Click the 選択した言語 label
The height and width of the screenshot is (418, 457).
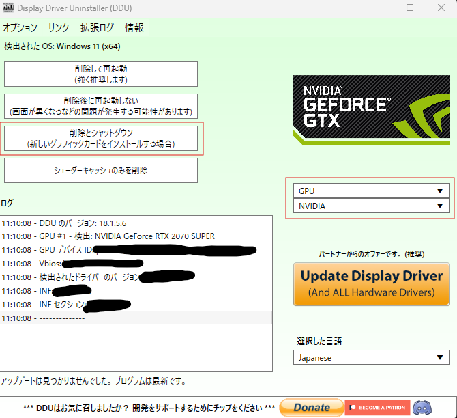click(319, 342)
